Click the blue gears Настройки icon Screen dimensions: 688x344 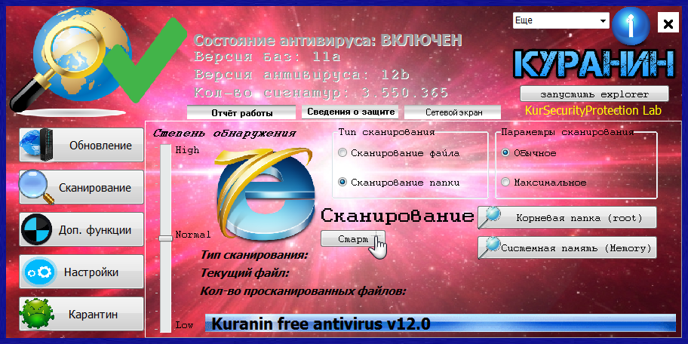pyautogui.click(x=39, y=272)
